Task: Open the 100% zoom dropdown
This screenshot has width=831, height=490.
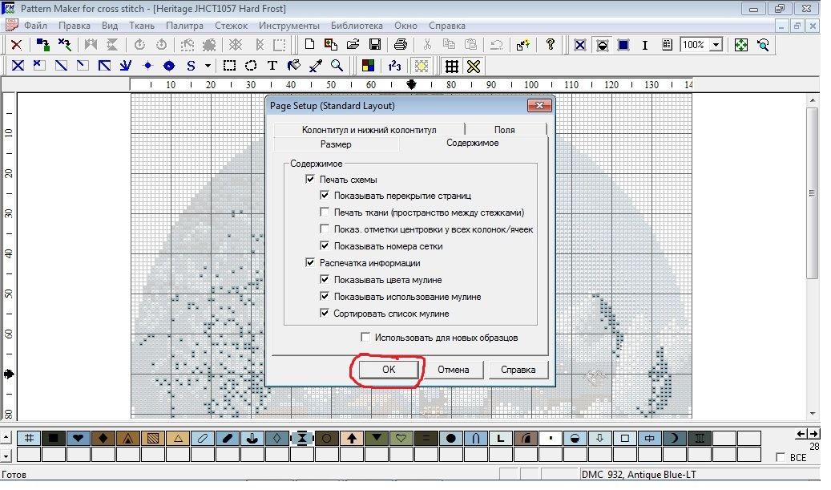Action: tap(715, 46)
